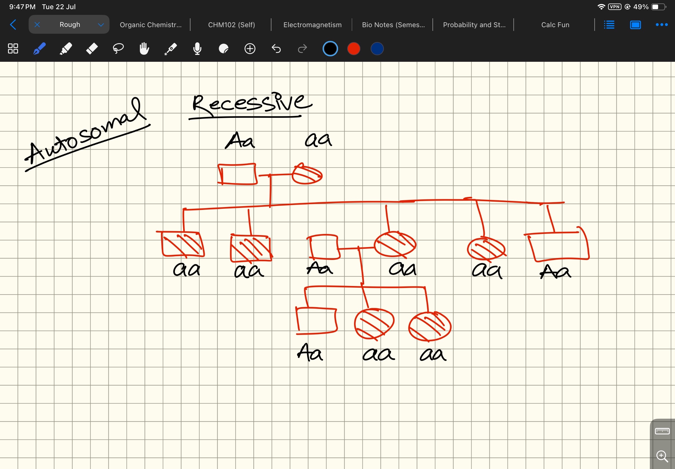This screenshot has width=675, height=469.
Task: Tap the 9:47 PM clock
Action: click(x=22, y=7)
